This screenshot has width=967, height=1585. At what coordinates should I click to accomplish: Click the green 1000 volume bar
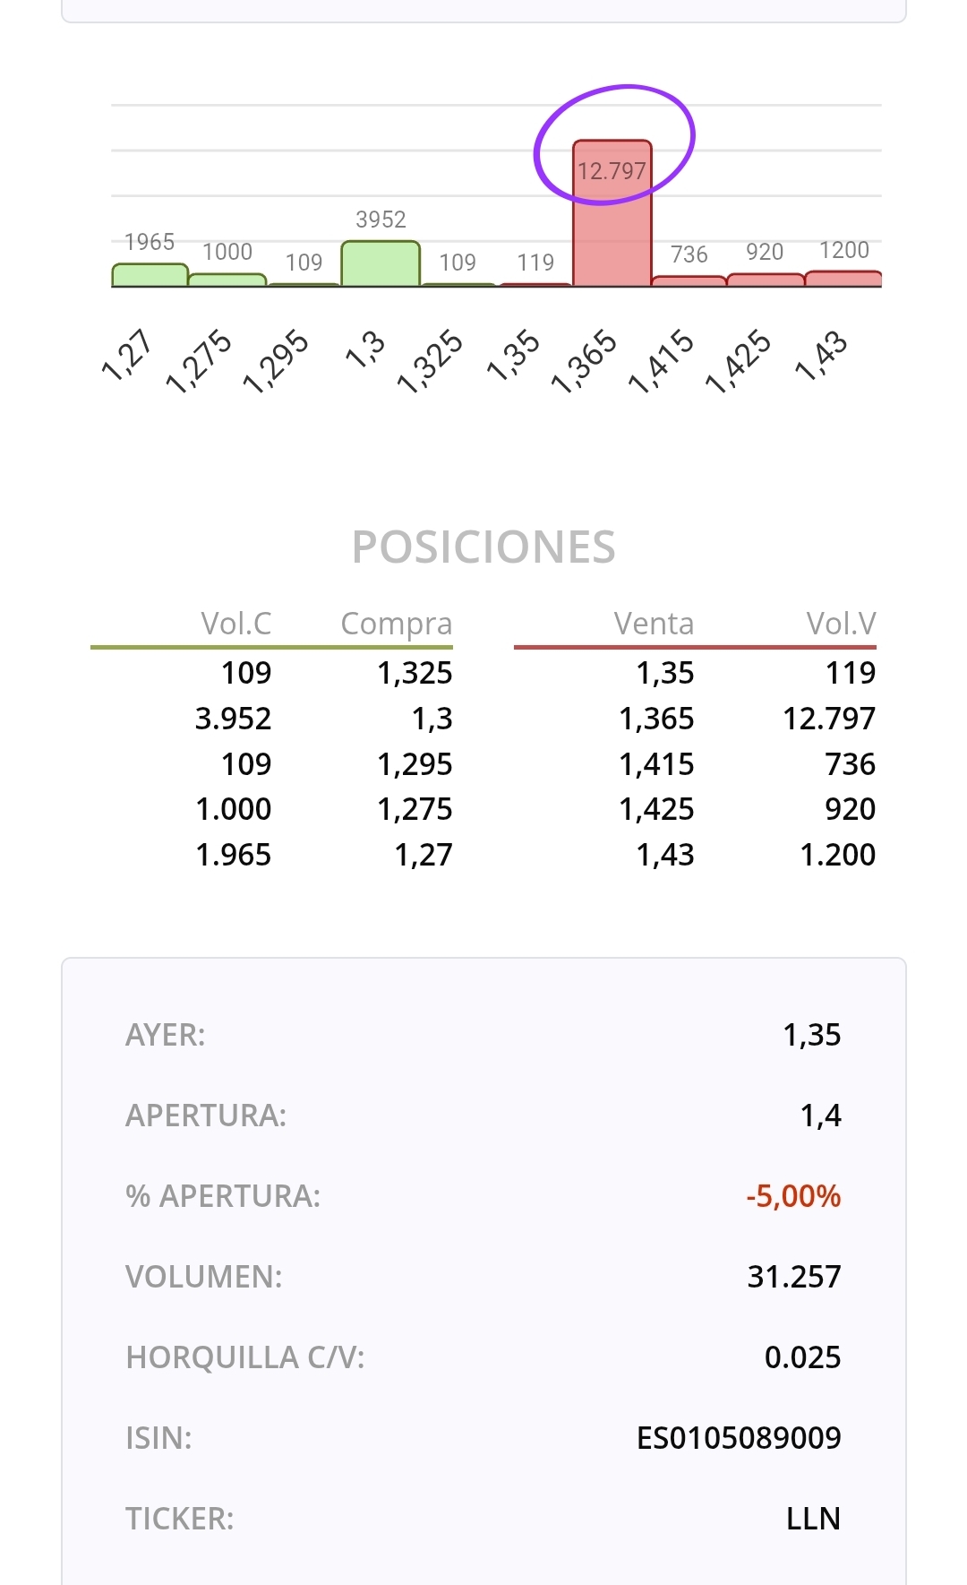tap(227, 280)
